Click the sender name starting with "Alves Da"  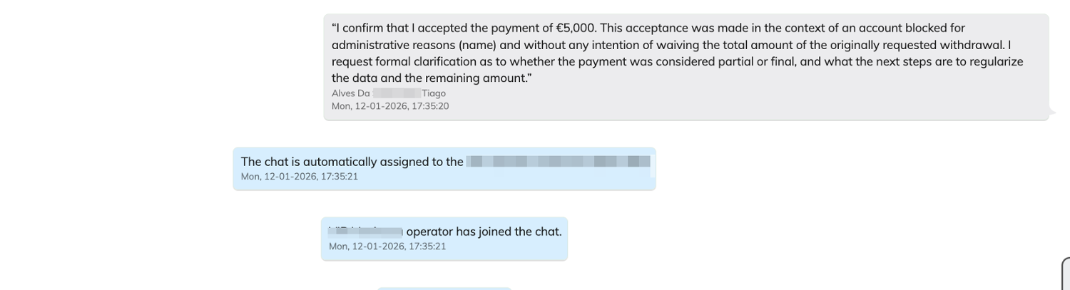click(x=351, y=93)
